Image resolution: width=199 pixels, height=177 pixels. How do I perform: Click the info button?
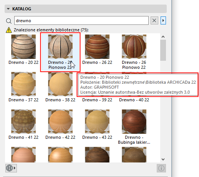pos(161,168)
